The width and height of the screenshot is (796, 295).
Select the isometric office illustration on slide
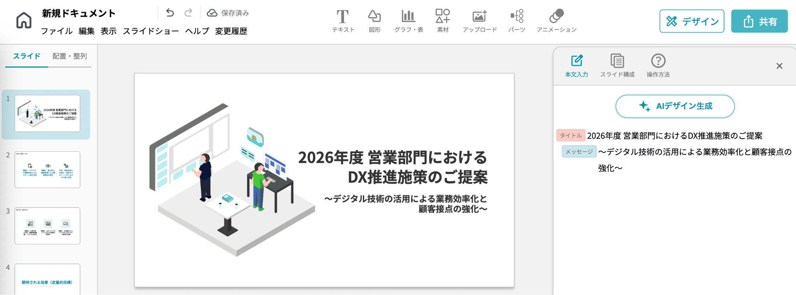pyautogui.click(x=232, y=180)
